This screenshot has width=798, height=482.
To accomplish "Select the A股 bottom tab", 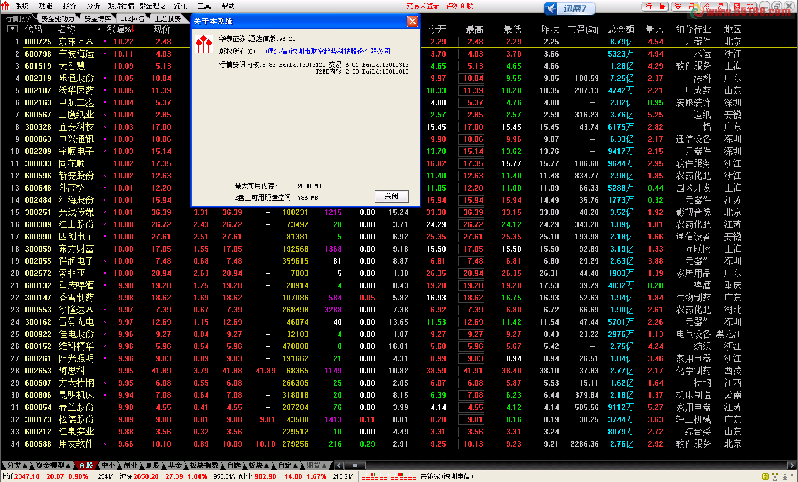I will tap(86, 465).
